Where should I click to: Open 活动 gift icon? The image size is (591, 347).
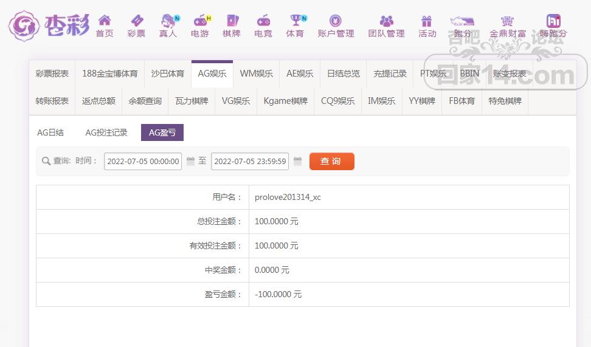pos(427,21)
